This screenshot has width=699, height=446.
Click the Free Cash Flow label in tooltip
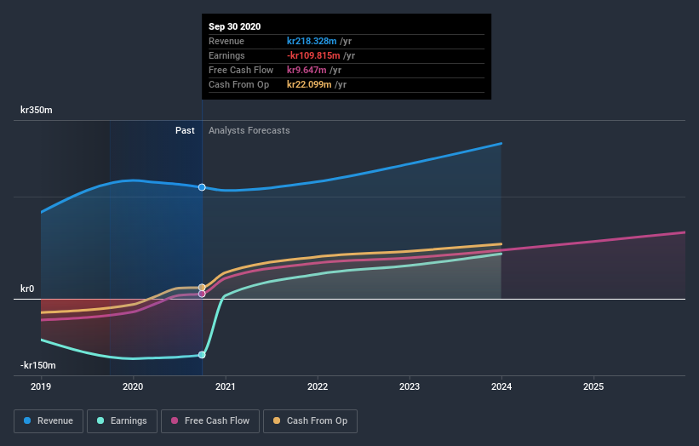click(241, 70)
